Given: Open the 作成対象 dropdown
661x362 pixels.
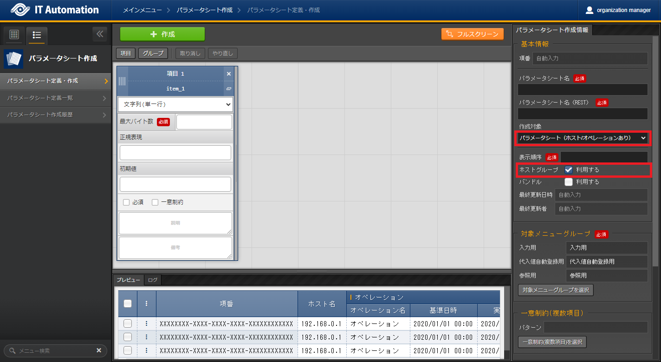Looking at the screenshot, I should pos(583,138).
